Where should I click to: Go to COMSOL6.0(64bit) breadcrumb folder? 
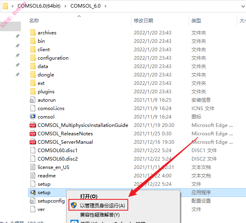click(39, 6)
